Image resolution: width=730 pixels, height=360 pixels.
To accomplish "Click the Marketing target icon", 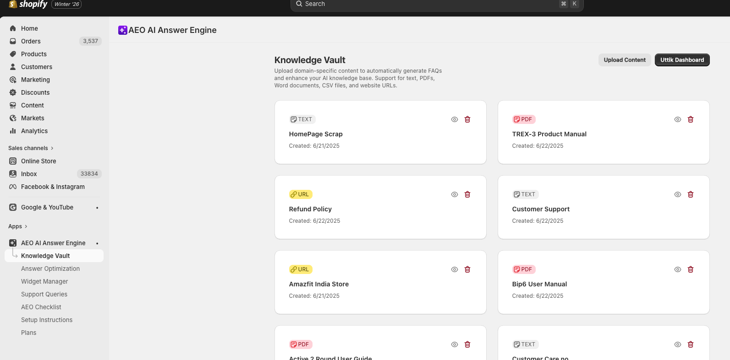I will click(x=13, y=80).
